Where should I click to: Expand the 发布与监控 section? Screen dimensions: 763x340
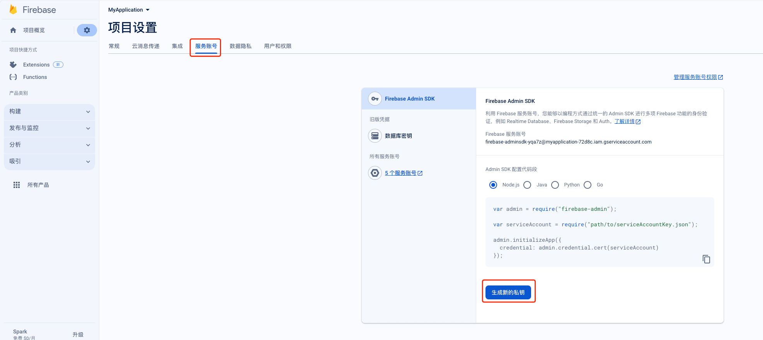tap(49, 128)
